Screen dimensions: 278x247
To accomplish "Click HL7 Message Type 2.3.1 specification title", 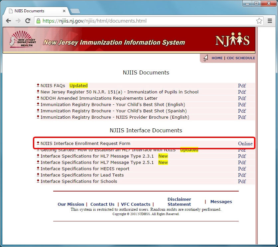I will (97, 156).
